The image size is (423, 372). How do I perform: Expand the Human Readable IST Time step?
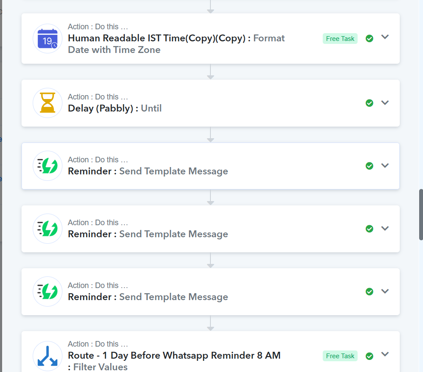(x=385, y=37)
